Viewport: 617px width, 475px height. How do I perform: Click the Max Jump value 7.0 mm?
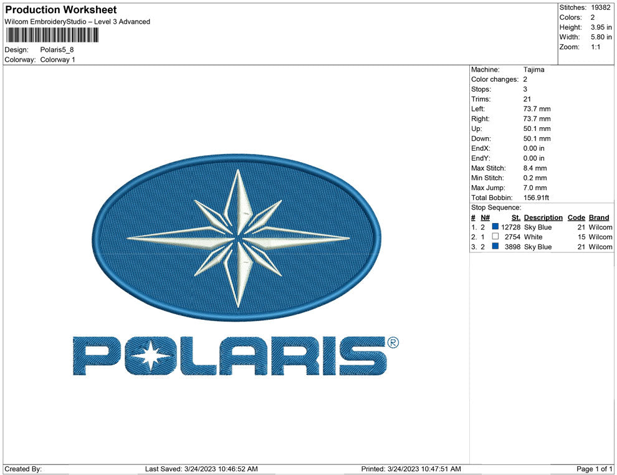(535, 188)
